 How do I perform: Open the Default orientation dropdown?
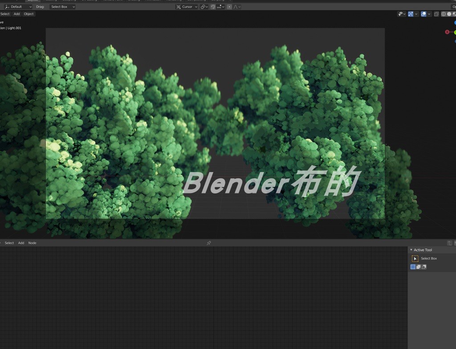tap(18, 7)
